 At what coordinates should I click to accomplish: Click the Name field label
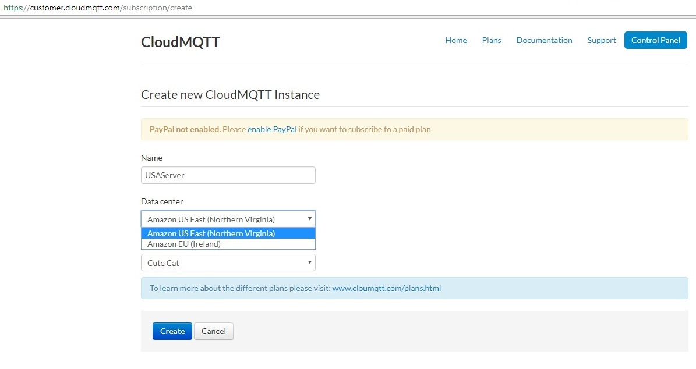[x=151, y=158]
